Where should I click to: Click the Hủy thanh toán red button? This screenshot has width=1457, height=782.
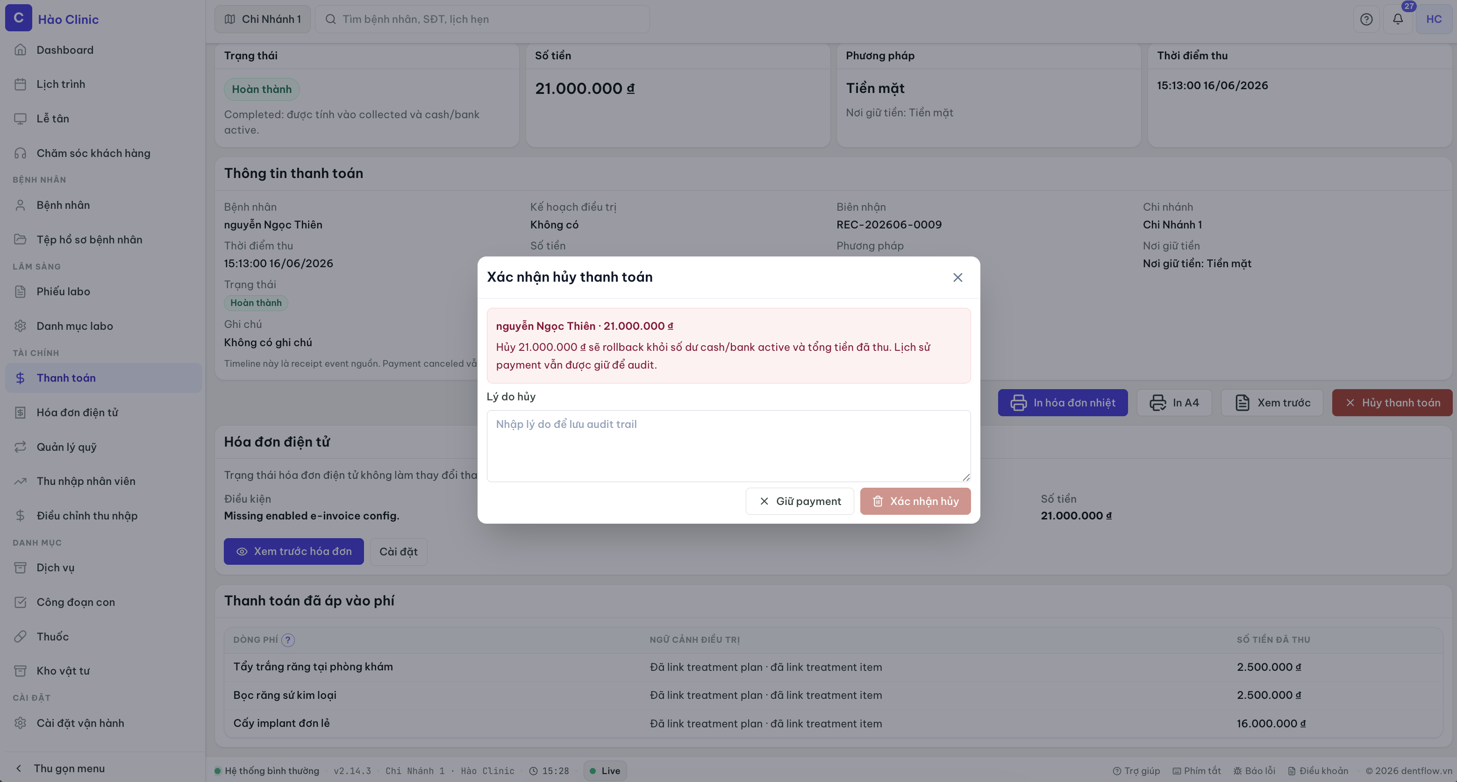[x=1392, y=403]
